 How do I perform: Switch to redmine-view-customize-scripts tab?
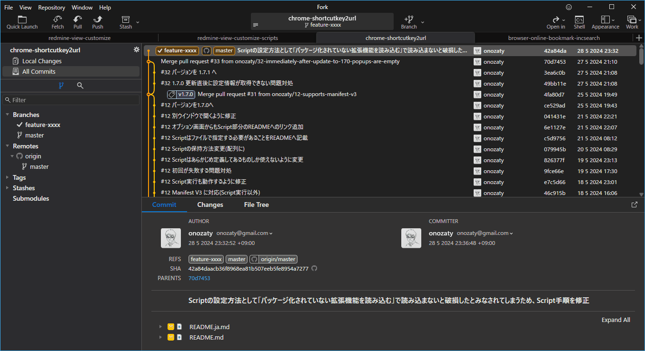tap(238, 38)
